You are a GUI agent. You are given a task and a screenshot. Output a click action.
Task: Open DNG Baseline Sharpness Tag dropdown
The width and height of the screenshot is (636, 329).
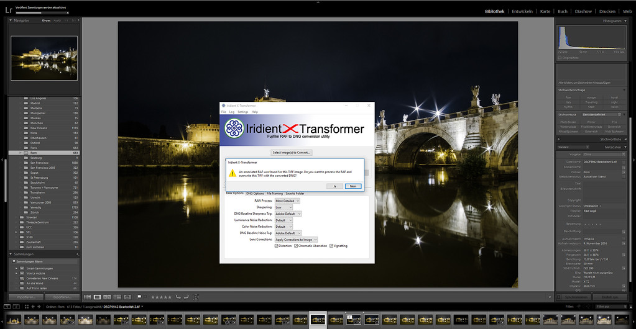[x=288, y=214]
